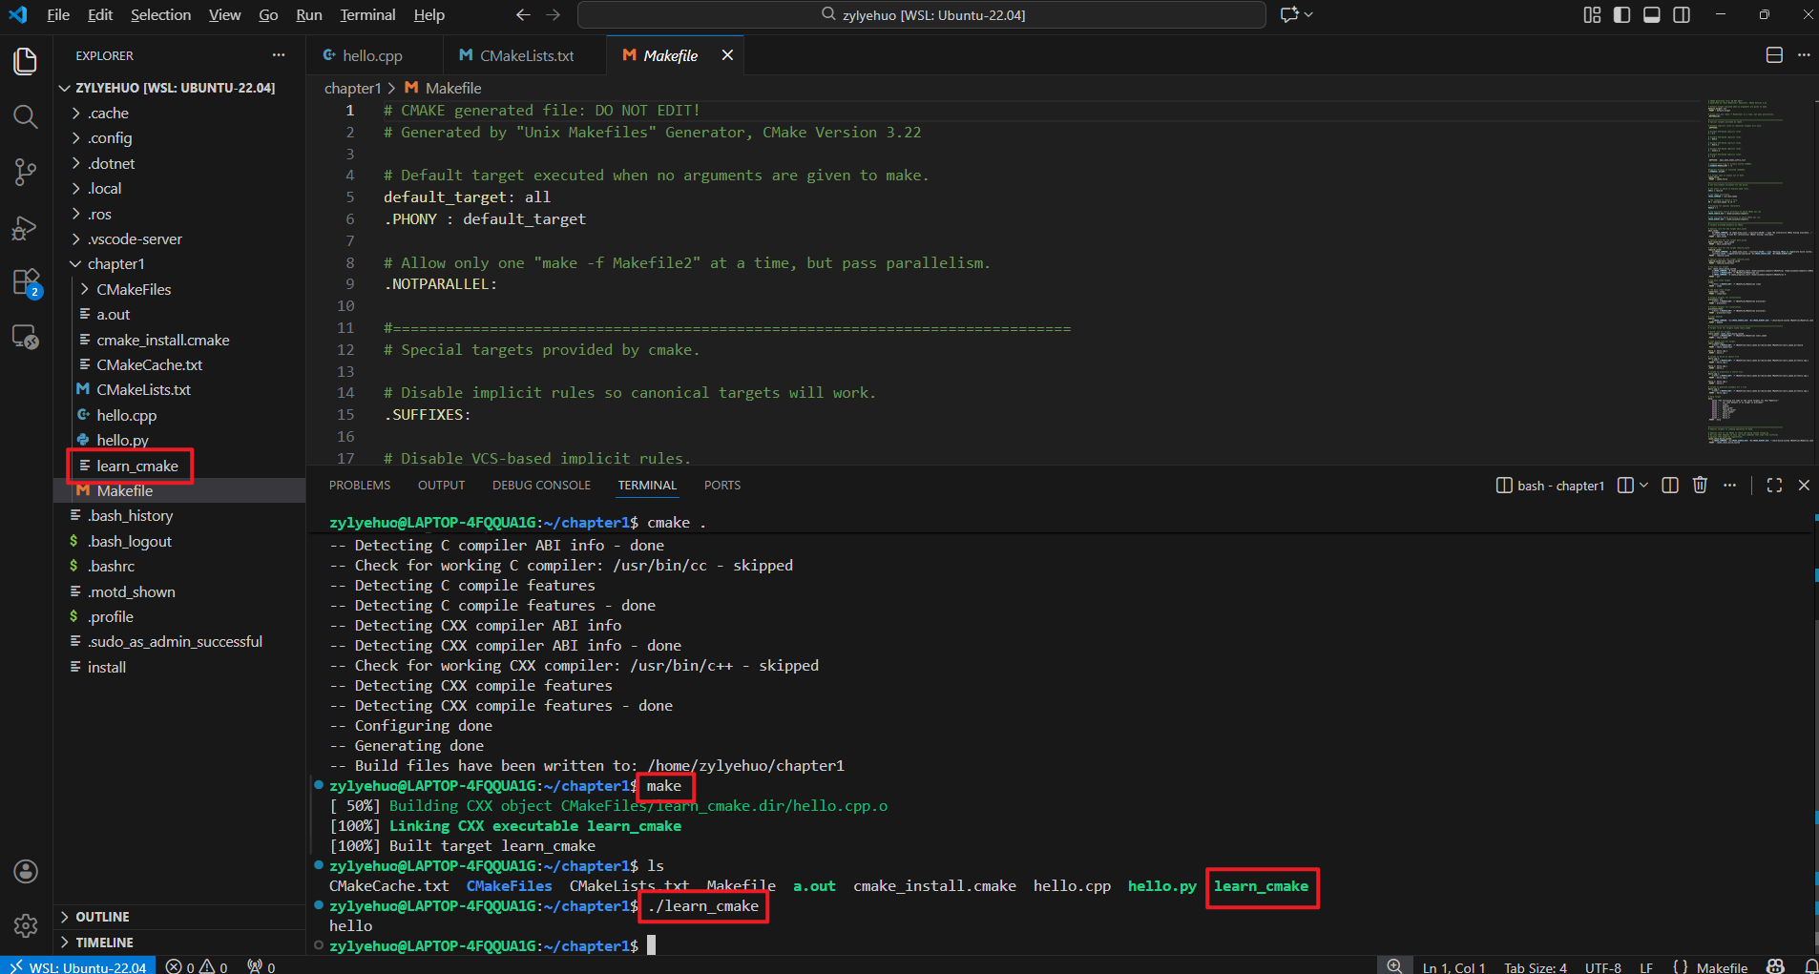
Task: Switch to the OUTPUT panel tab
Action: pyautogui.click(x=441, y=485)
